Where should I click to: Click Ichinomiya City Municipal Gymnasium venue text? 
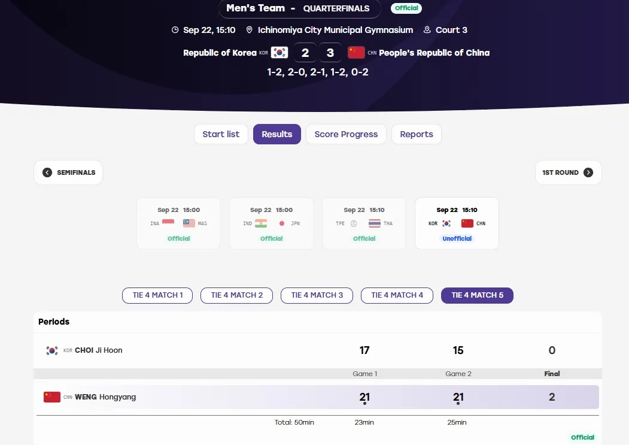[335, 30]
